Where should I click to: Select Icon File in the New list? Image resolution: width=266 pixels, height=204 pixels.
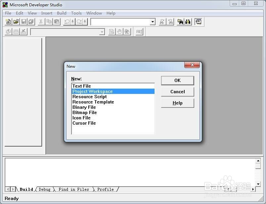(113, 118)
